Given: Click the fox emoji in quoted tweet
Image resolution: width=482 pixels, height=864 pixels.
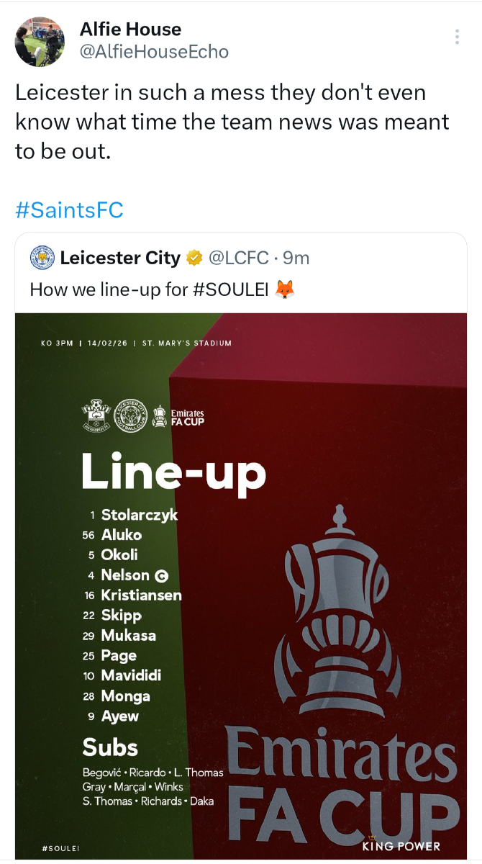Looking at the screenshot, I should pos(285,289).
